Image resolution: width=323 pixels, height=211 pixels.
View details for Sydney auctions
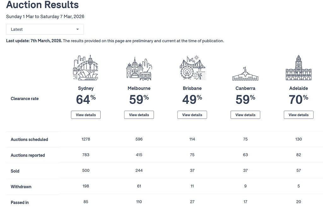(86, 115)
